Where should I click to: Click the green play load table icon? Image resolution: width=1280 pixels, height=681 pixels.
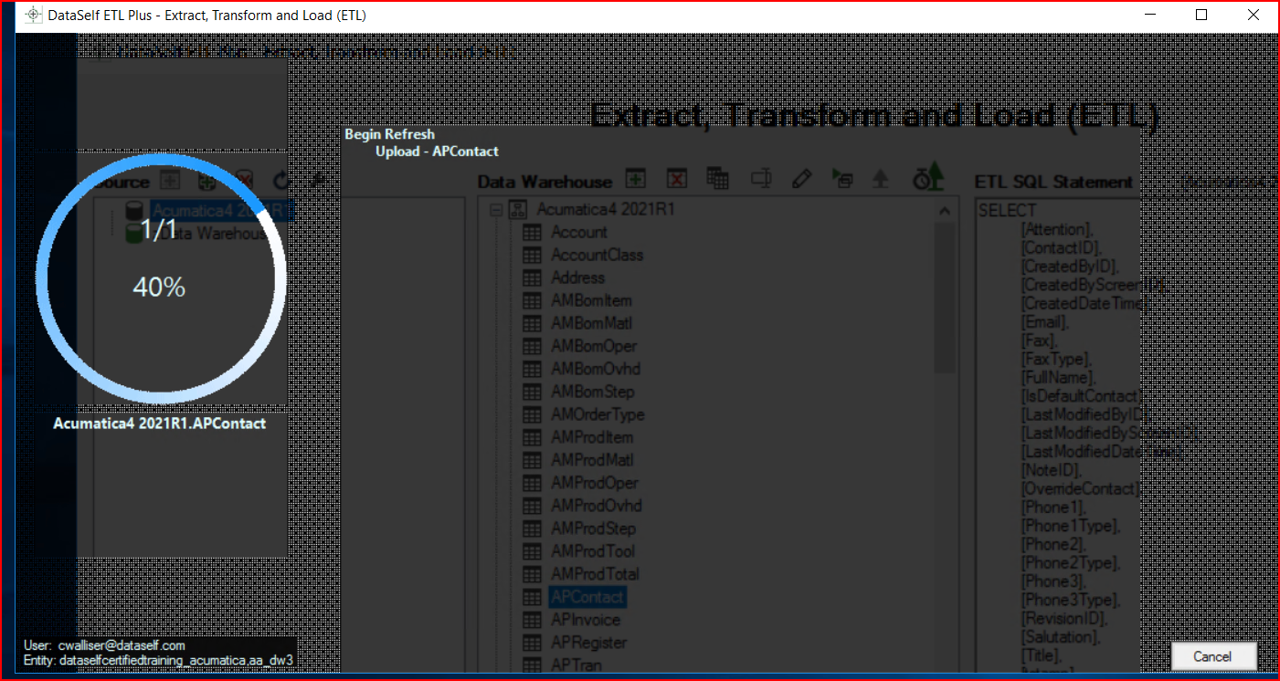click(x=841, y=179)
